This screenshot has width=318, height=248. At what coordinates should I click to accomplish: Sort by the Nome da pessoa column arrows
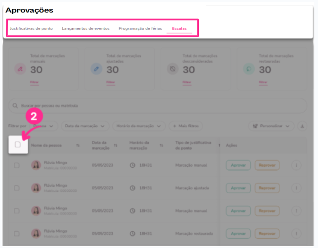click(x=78, y=145)
